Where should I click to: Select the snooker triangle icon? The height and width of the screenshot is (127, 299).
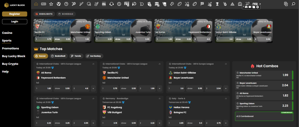point(232,4)
